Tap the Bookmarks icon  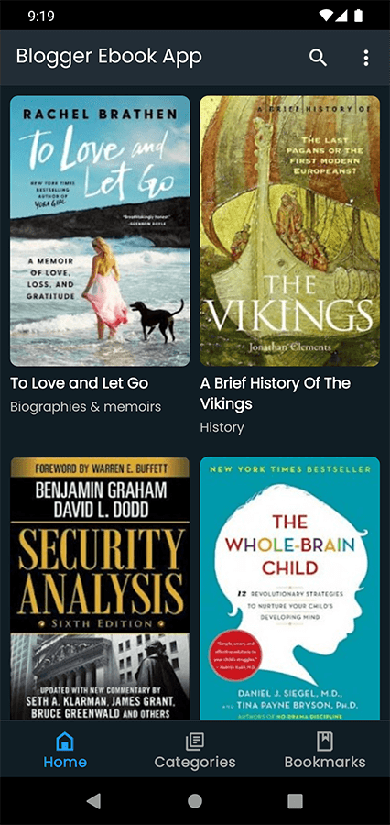point(325,742)
